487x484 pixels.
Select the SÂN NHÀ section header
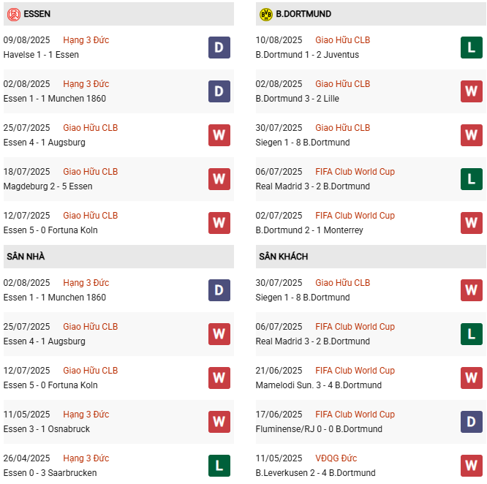(26, 257)
